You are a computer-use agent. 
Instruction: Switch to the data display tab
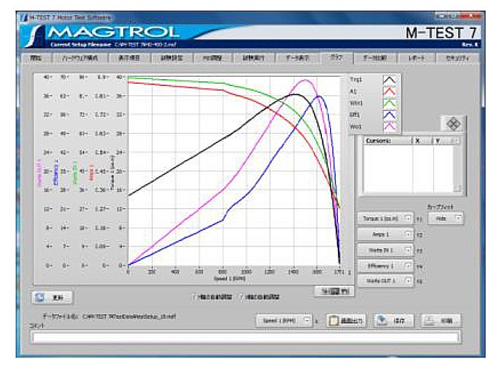point(297,59)
